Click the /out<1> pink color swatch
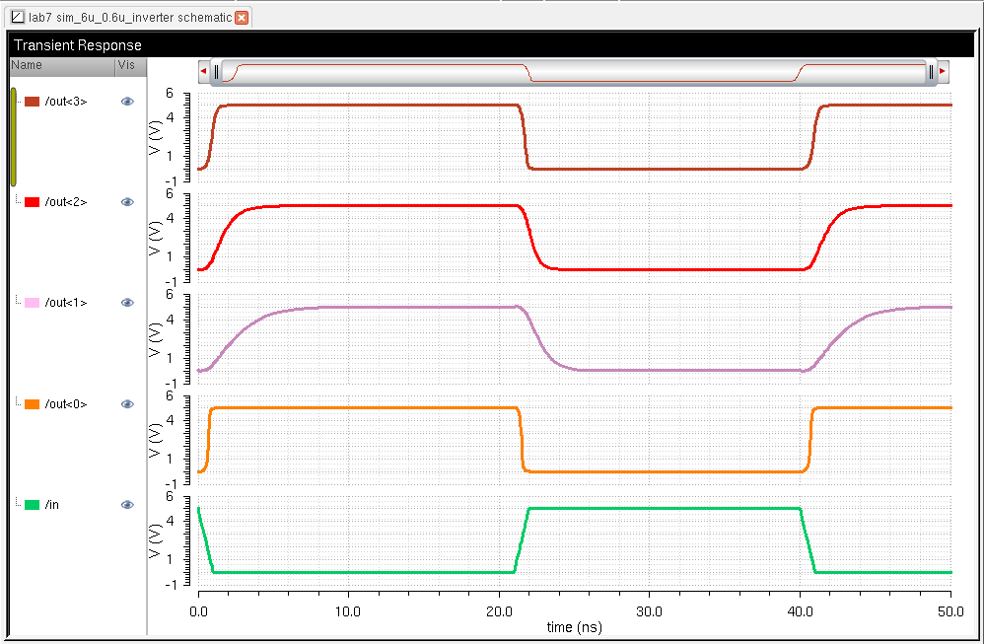This screenshot has width=984, height=644. pos(32,303)
